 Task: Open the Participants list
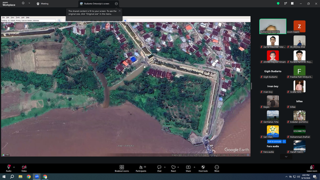point(141,168)
